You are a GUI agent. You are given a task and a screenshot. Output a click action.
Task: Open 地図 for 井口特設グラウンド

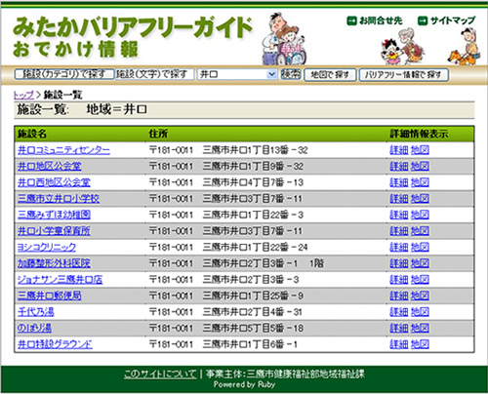tap(420, 344)
